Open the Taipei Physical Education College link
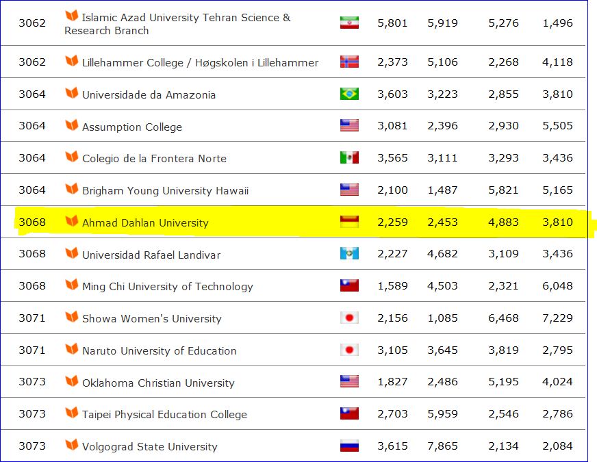This screenshot has width=597, height=462. [x=164, y=414]
